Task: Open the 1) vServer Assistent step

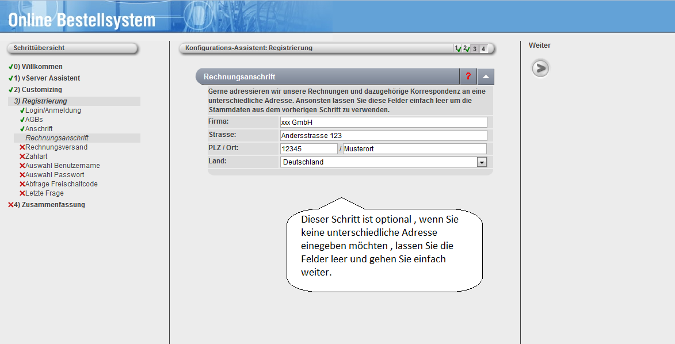Action: pos(47,78)
